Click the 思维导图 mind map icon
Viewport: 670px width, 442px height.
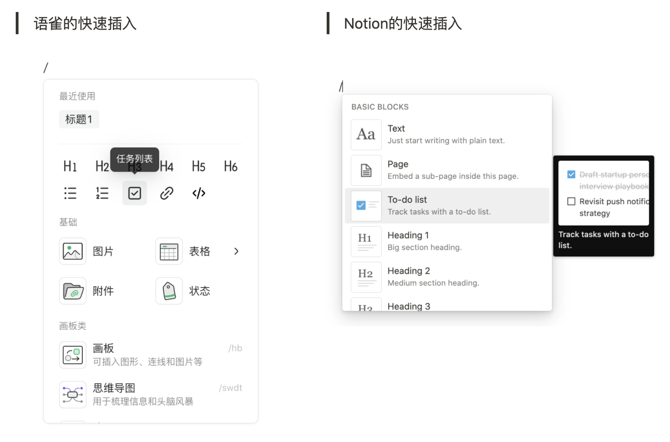[x=73, y=394]
